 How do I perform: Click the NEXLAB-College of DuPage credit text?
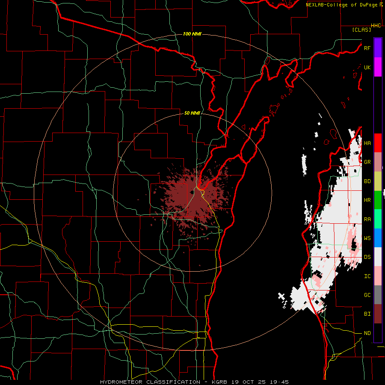coord(342,5)
